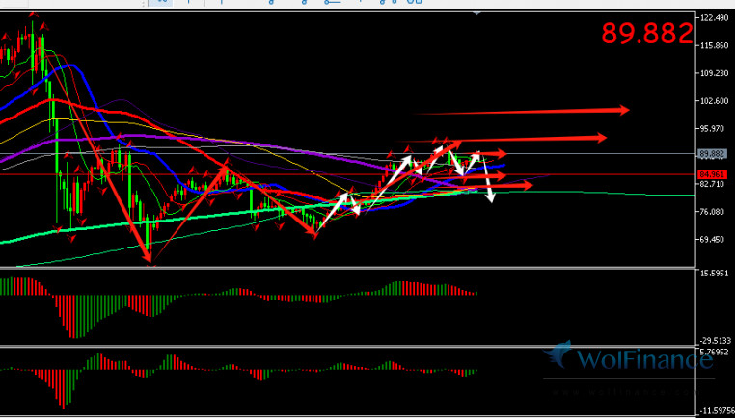735x418 pixels.
Task: Click the red fractal marker at top-left corner
Action: pos(34,13)
